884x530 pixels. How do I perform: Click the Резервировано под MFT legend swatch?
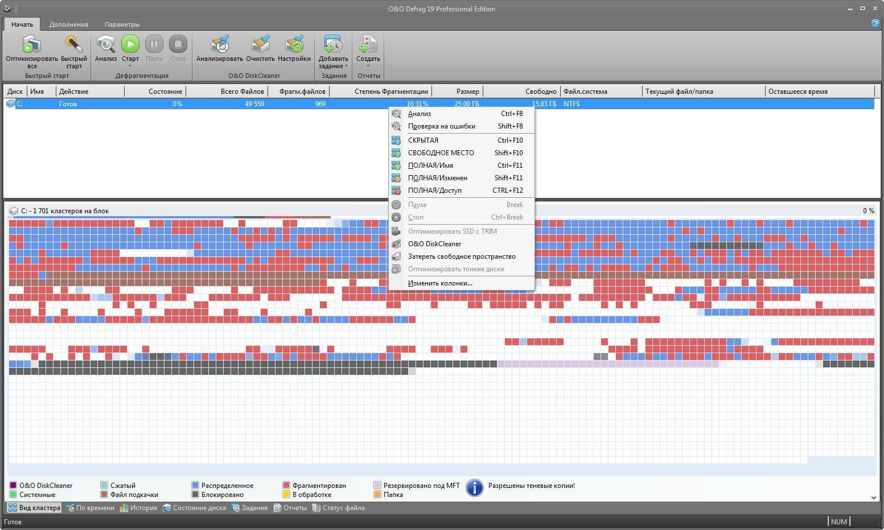377,486
